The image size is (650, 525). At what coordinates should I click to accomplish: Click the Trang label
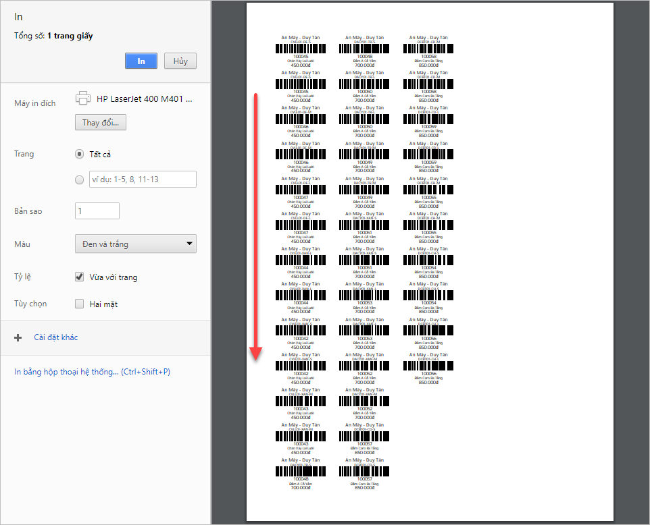[24, 154]
